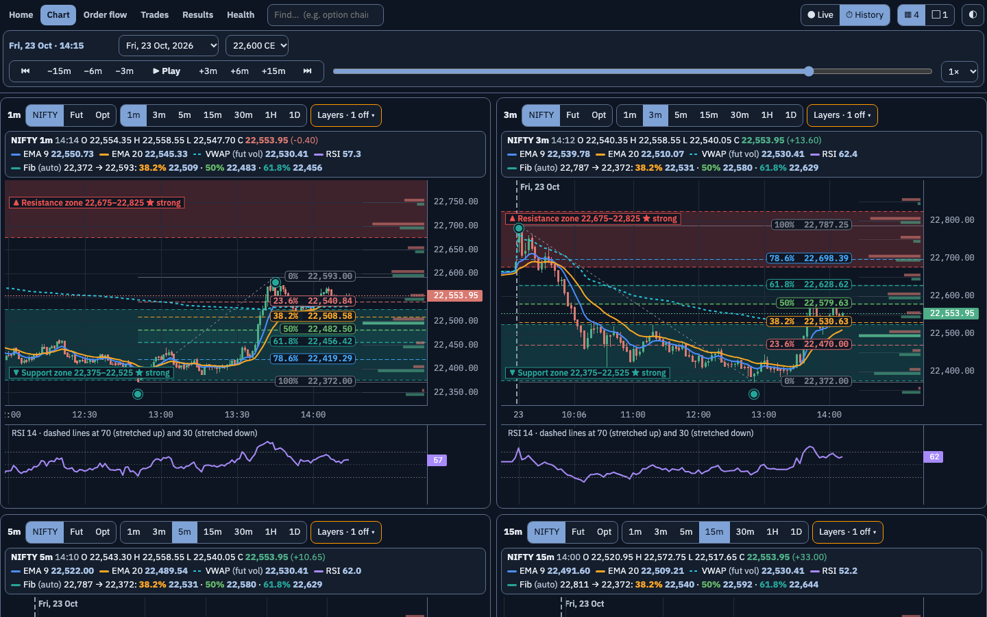Switch to History mode
This screenshot has height=617, width=987.
pyautogui.click(x=864, y=15)
